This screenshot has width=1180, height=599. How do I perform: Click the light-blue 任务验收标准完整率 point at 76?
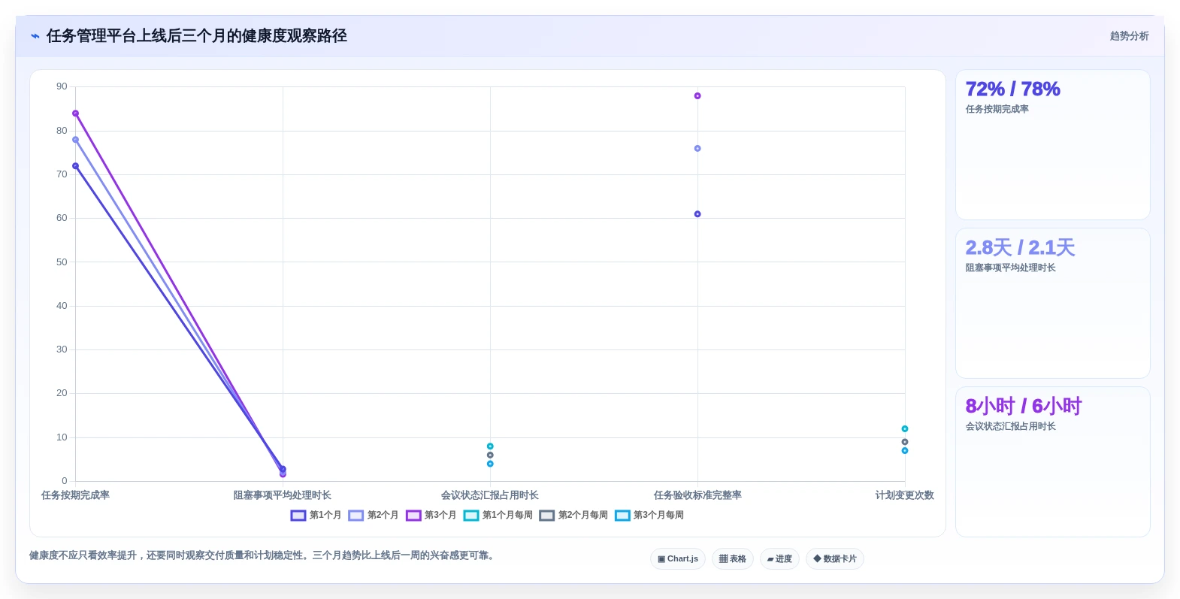pos(697,149)
